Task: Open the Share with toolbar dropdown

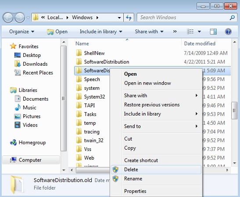Action: (x=149, y=32)
